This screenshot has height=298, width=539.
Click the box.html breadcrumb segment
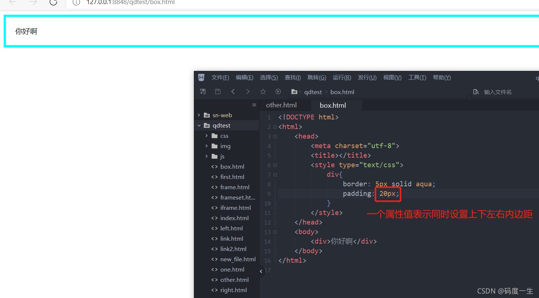342,92
